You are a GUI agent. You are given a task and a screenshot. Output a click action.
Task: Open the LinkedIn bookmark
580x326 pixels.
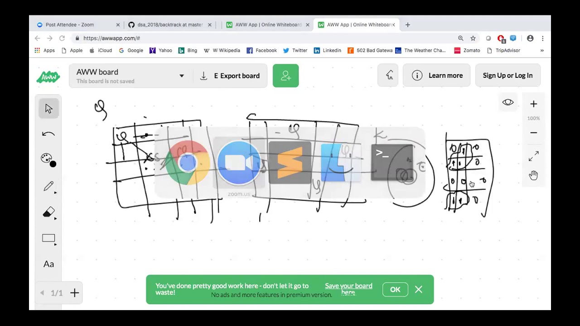(x=327, y=51)
